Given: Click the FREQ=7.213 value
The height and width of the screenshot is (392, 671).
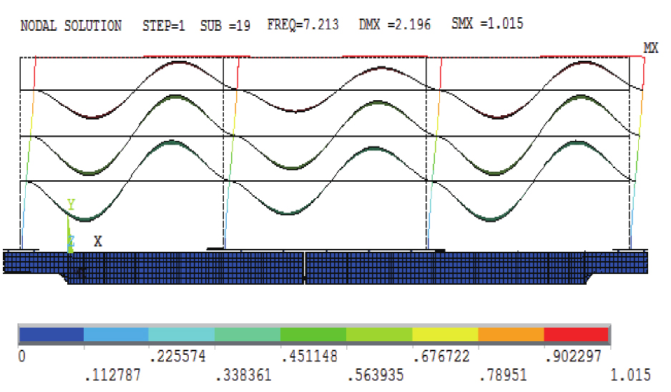Looking at the screenshot, I should click(303, 25).
